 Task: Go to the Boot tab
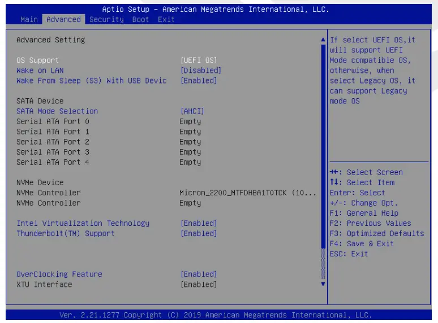[140, 19]
